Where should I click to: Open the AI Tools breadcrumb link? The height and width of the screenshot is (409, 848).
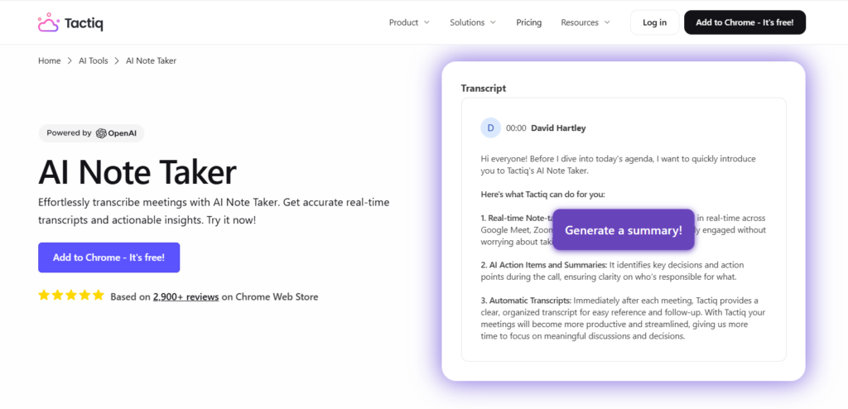93,61
